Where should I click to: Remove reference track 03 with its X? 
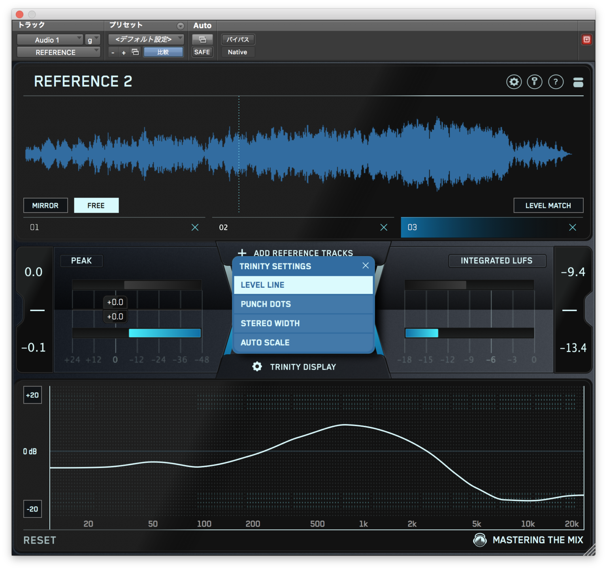pyautogui.click(x=573, y=227)
